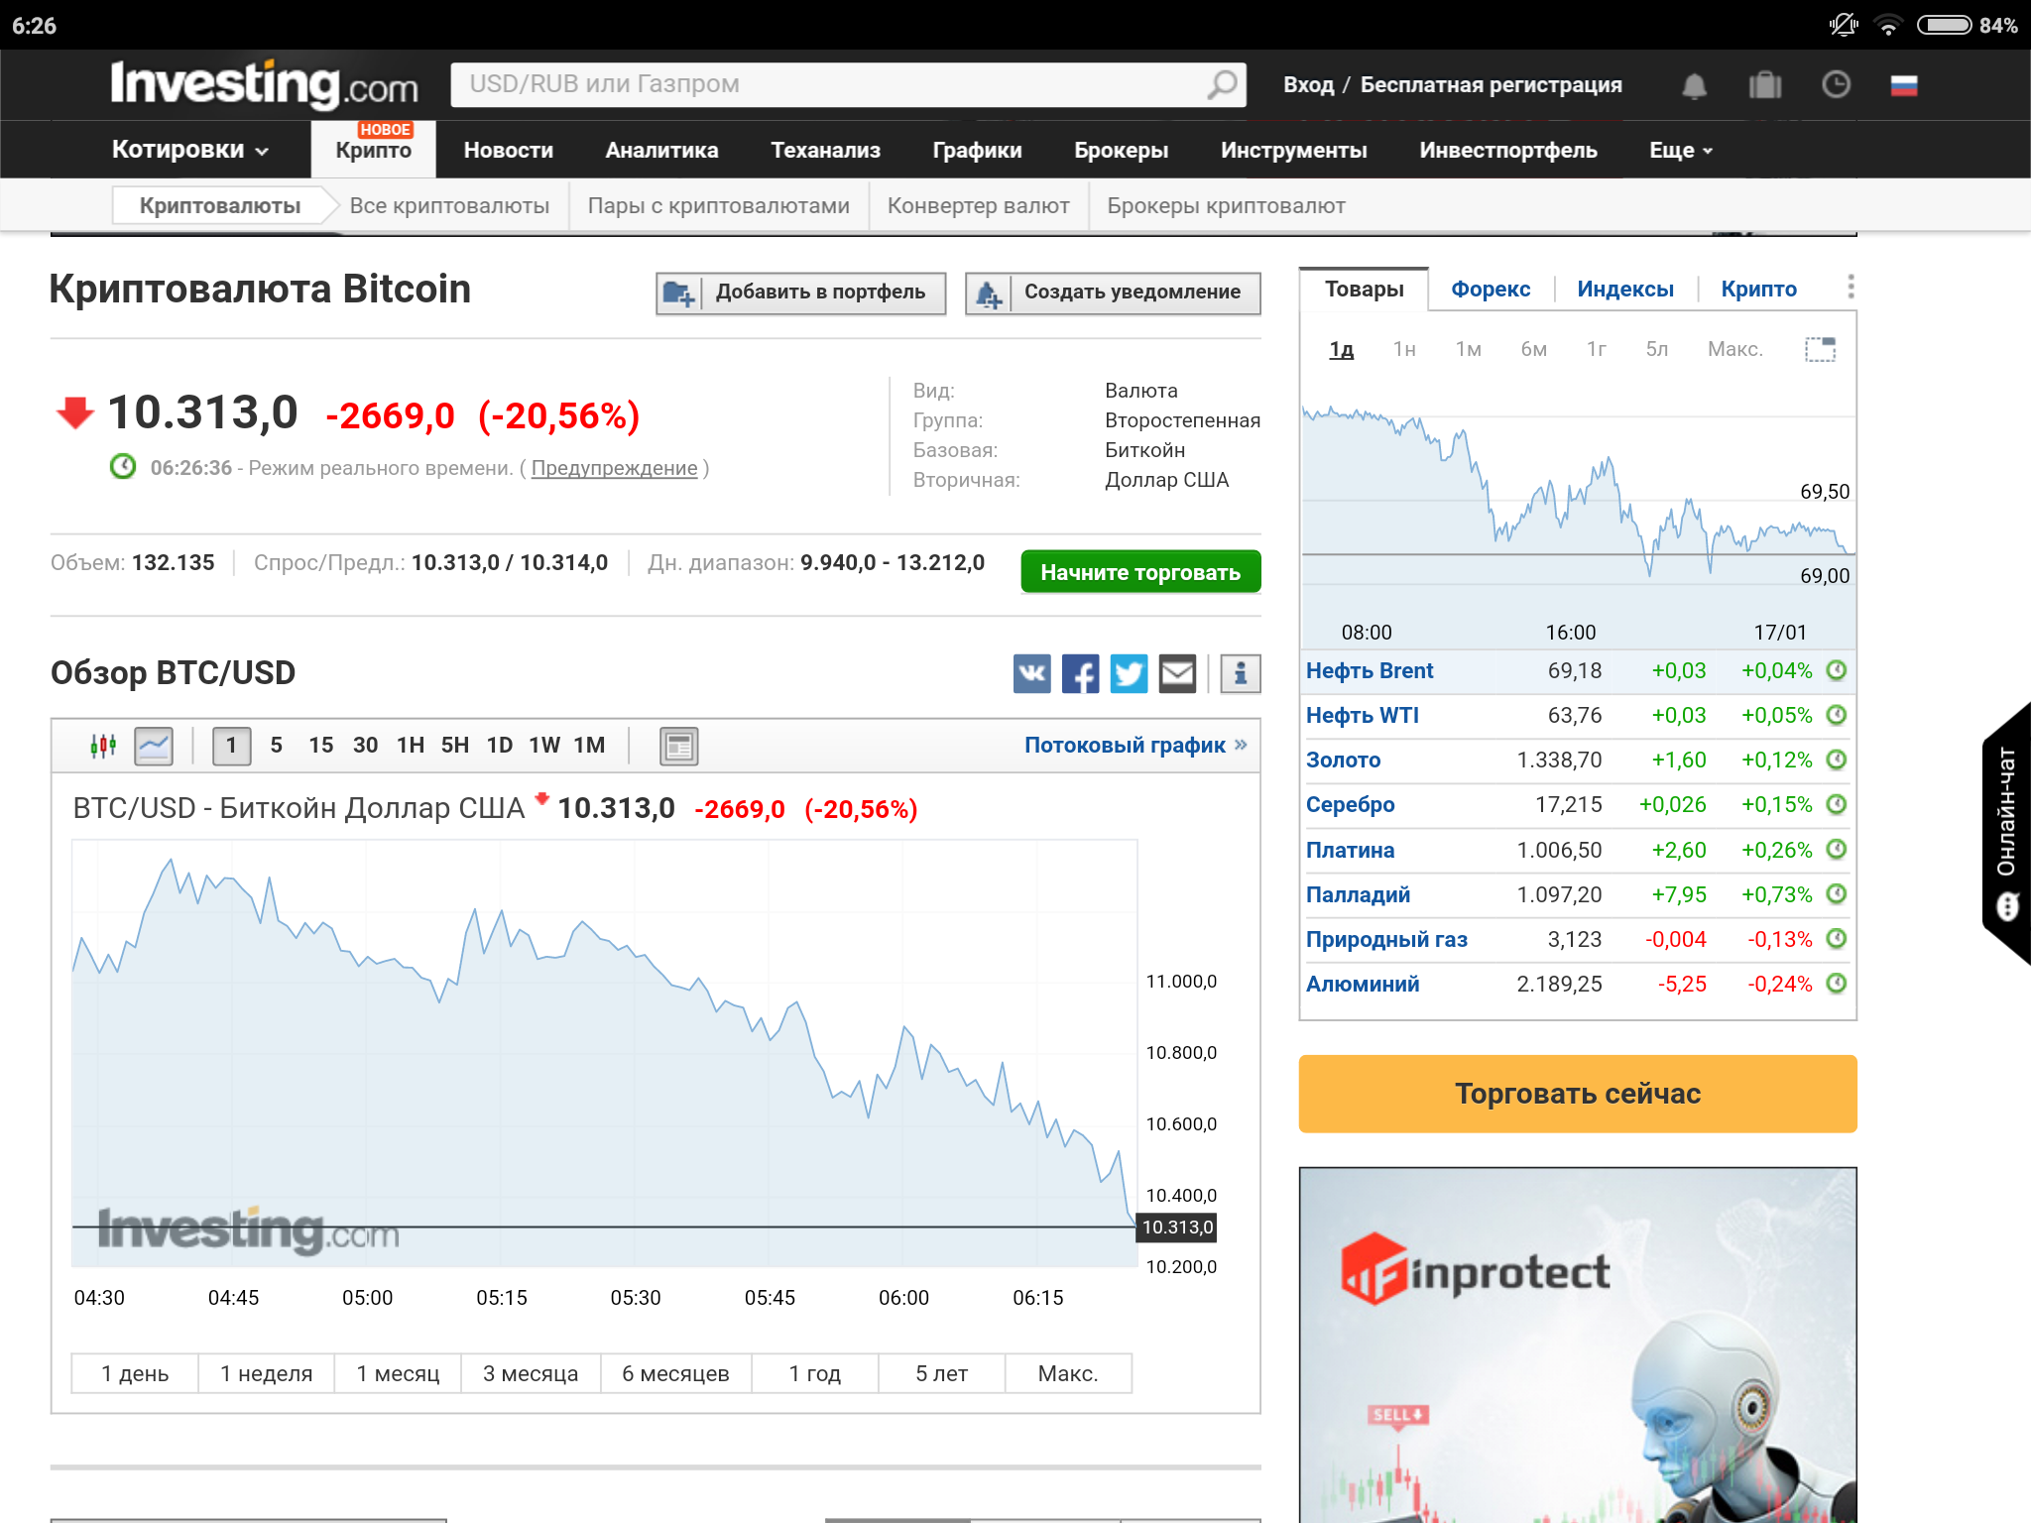Select the 5л range in sidebar chart

coord(1656,349)
